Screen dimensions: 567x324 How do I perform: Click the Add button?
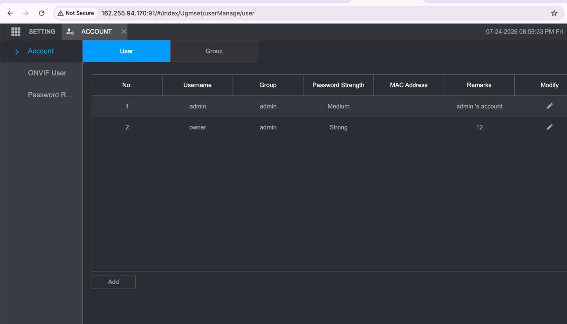[113, 282]
